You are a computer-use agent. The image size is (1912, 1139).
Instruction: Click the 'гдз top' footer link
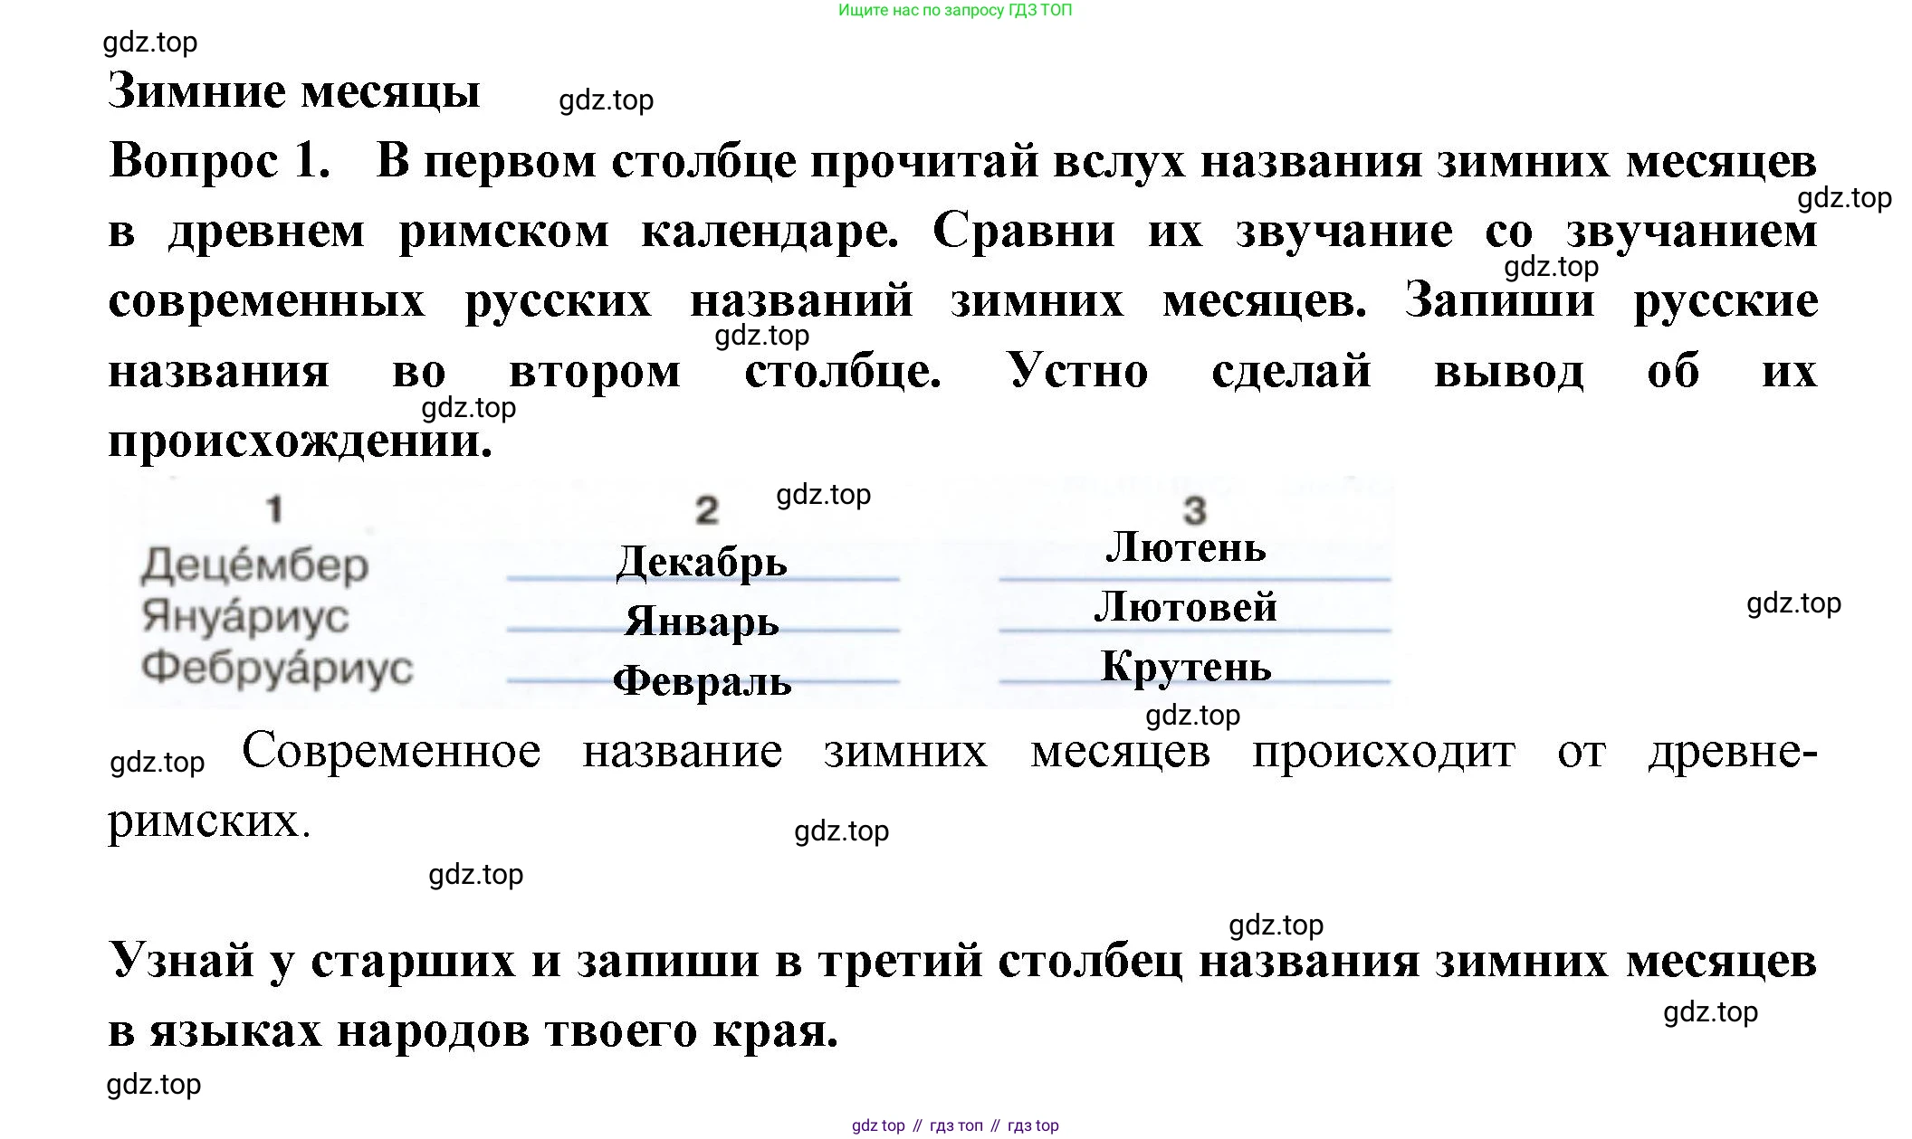[1032, 1125]
